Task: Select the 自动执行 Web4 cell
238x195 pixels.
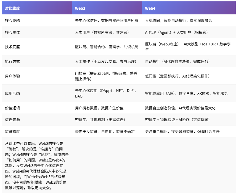Action: click(177, 61)
